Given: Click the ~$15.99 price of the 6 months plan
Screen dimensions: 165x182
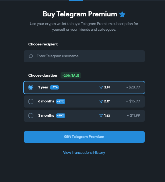Looking at the screenshot, I should [133, 101].
